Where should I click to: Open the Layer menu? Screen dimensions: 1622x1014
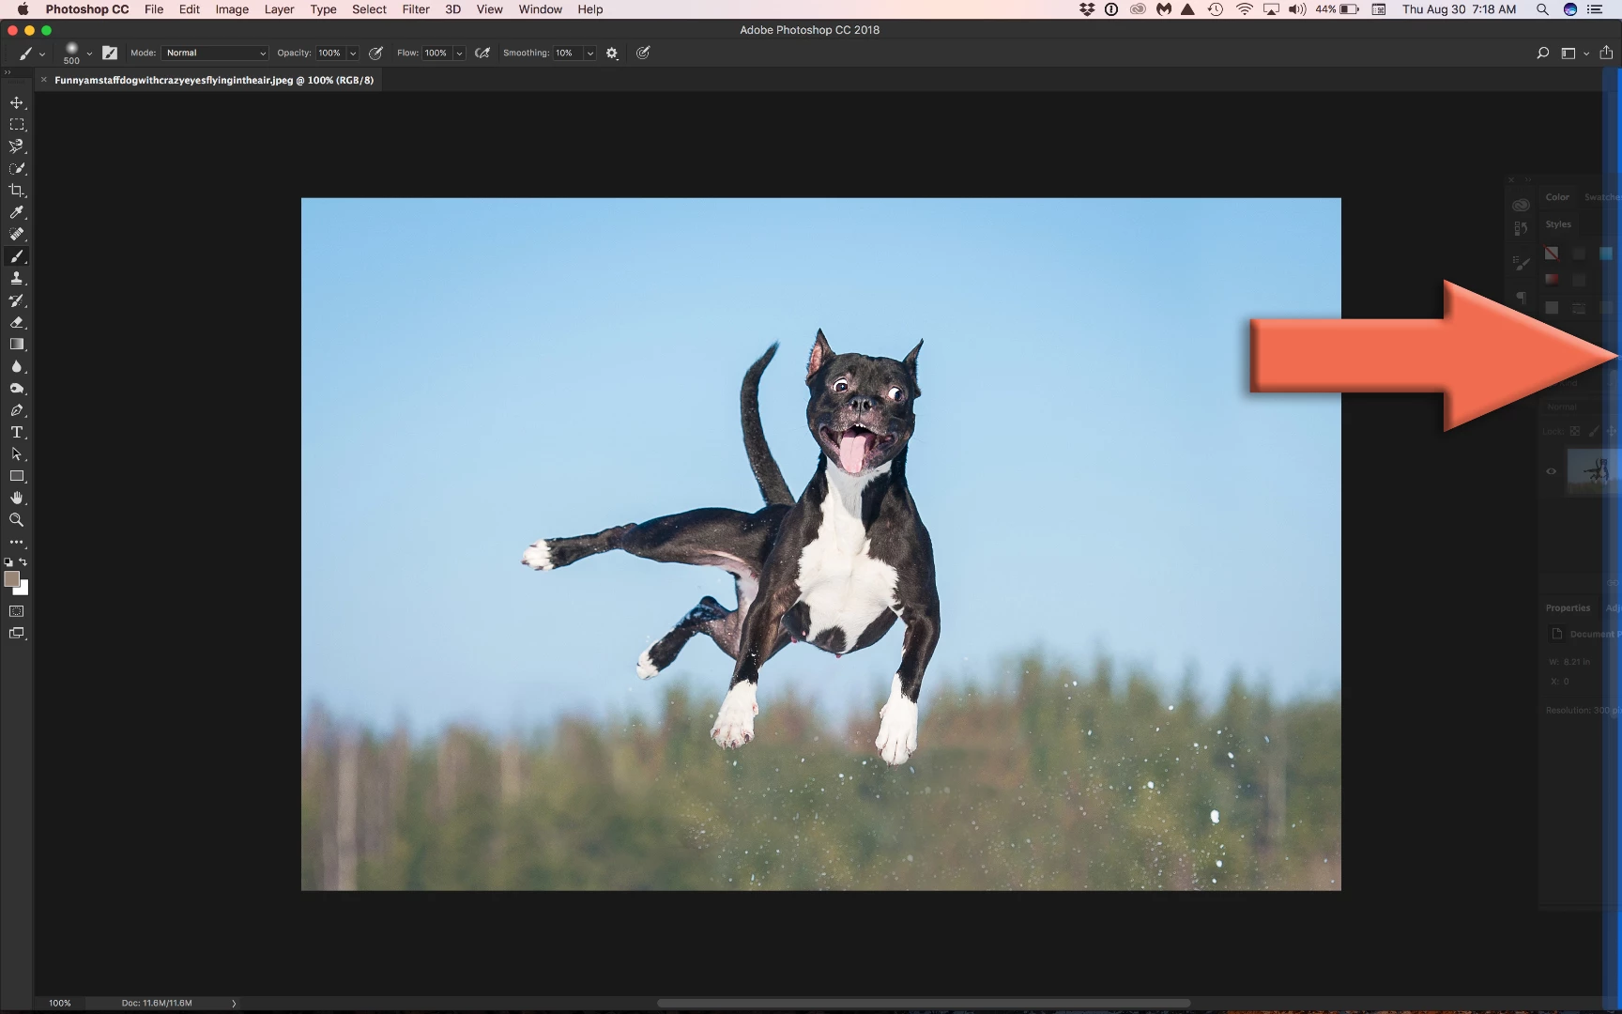[x=279, y=9]
